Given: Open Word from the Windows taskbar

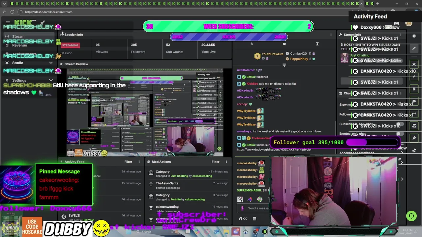Looking at the screenshot, I should point(245,232).
